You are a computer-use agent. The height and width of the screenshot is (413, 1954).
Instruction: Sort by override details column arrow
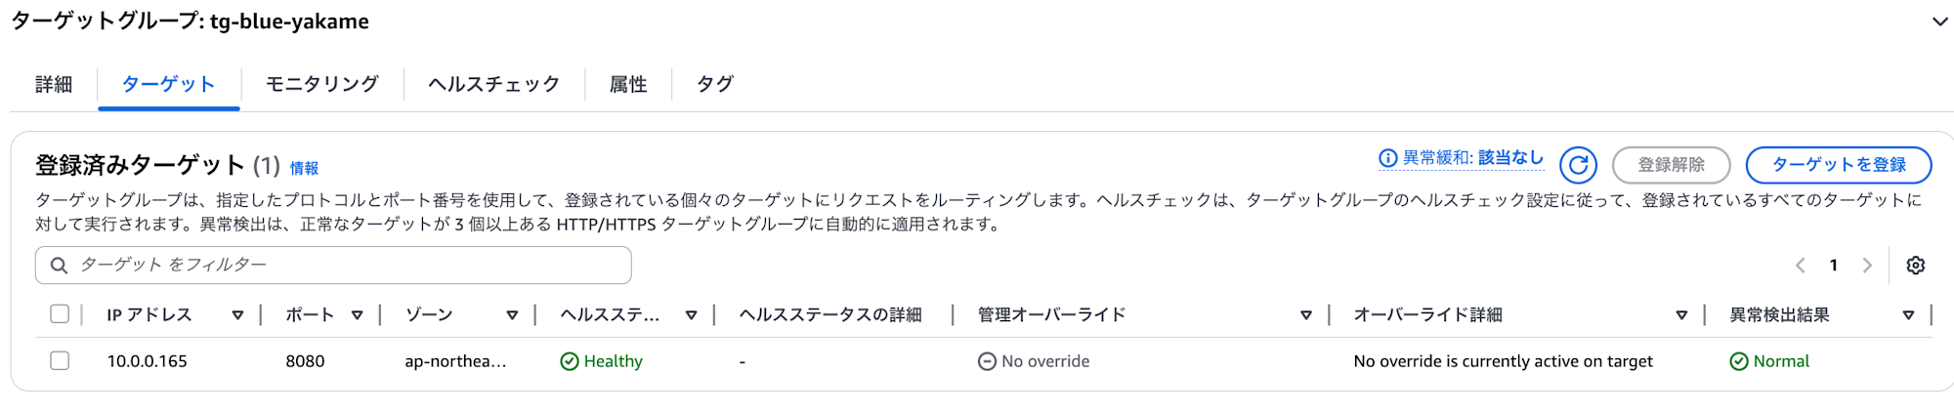click(1681, 315)
